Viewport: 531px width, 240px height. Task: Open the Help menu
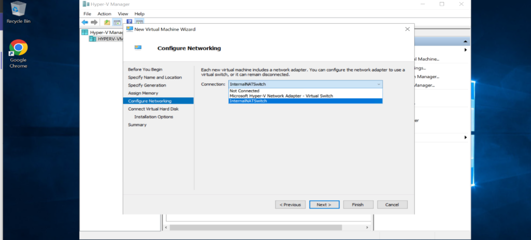tap(139, 14)
